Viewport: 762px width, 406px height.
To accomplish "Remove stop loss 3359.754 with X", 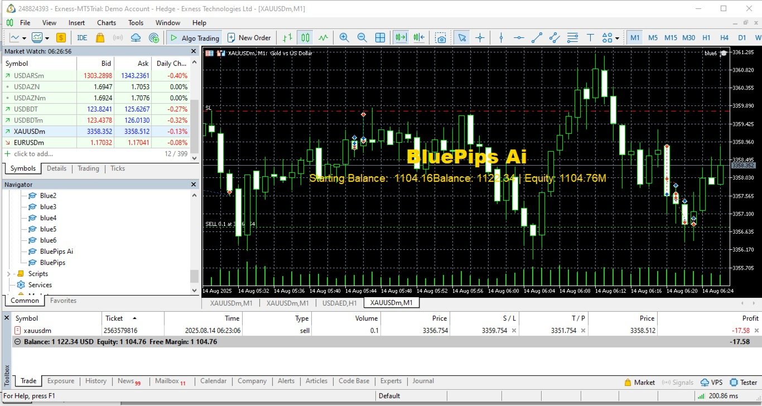I will coord(514,331).
